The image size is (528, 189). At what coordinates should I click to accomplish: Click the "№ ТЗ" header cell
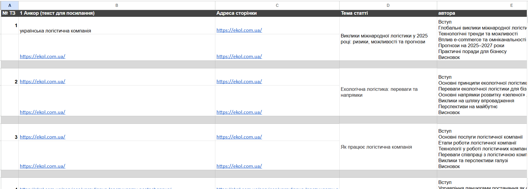tap(9, 13)
